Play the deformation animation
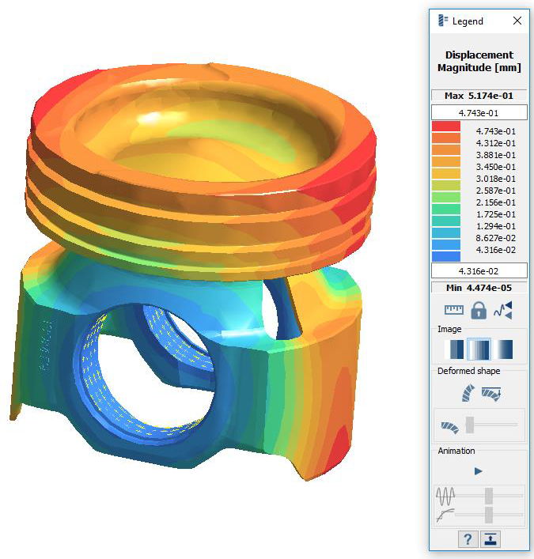The image size is (534, 559). click(478, 471)
